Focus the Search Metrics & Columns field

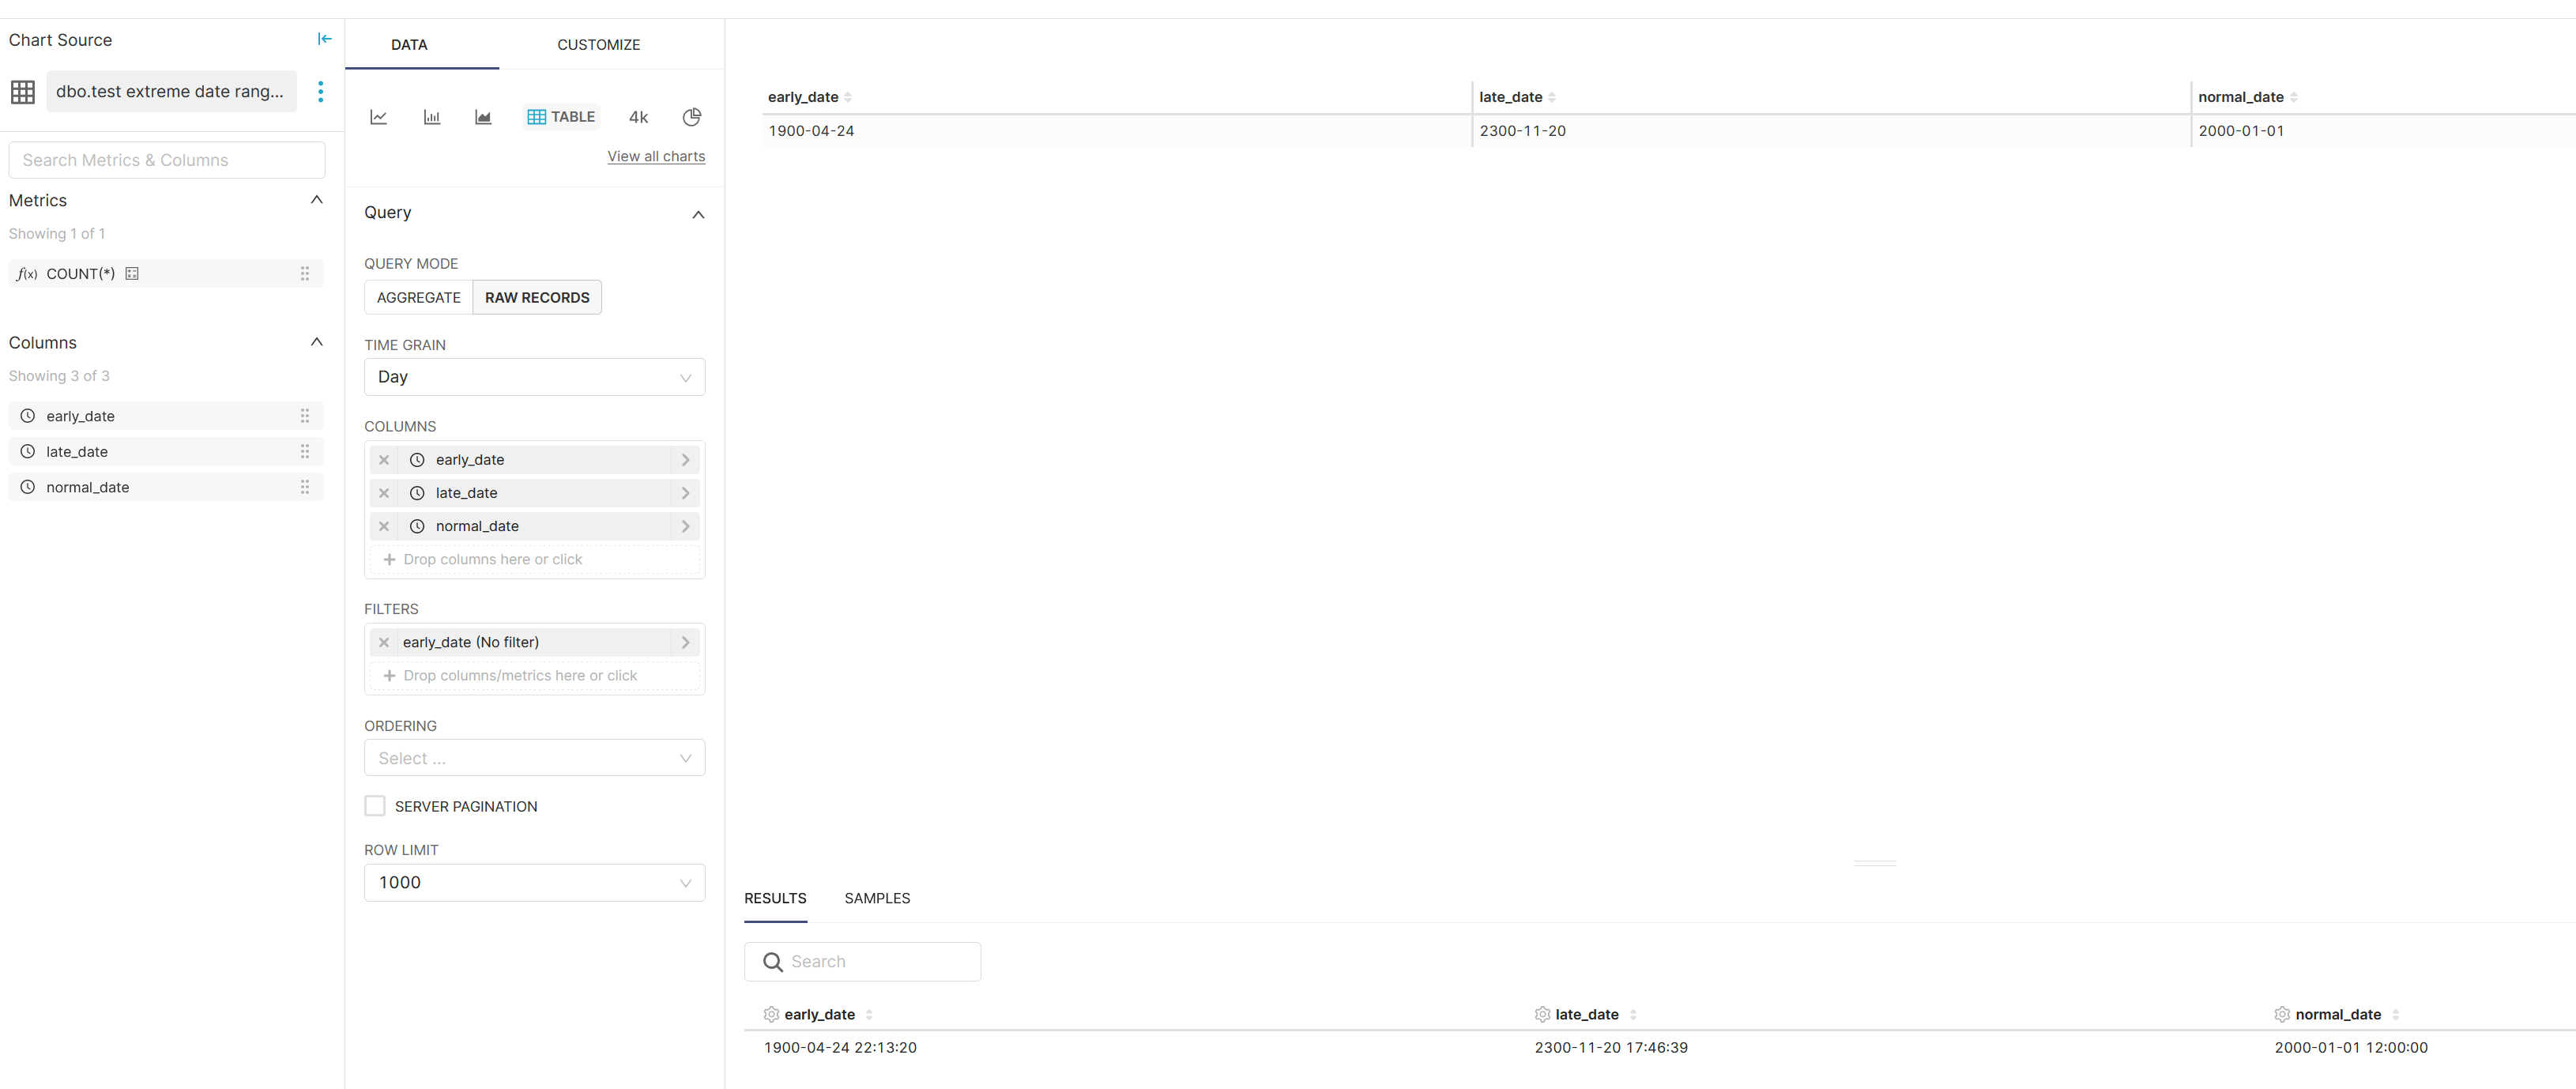(167, 160)
